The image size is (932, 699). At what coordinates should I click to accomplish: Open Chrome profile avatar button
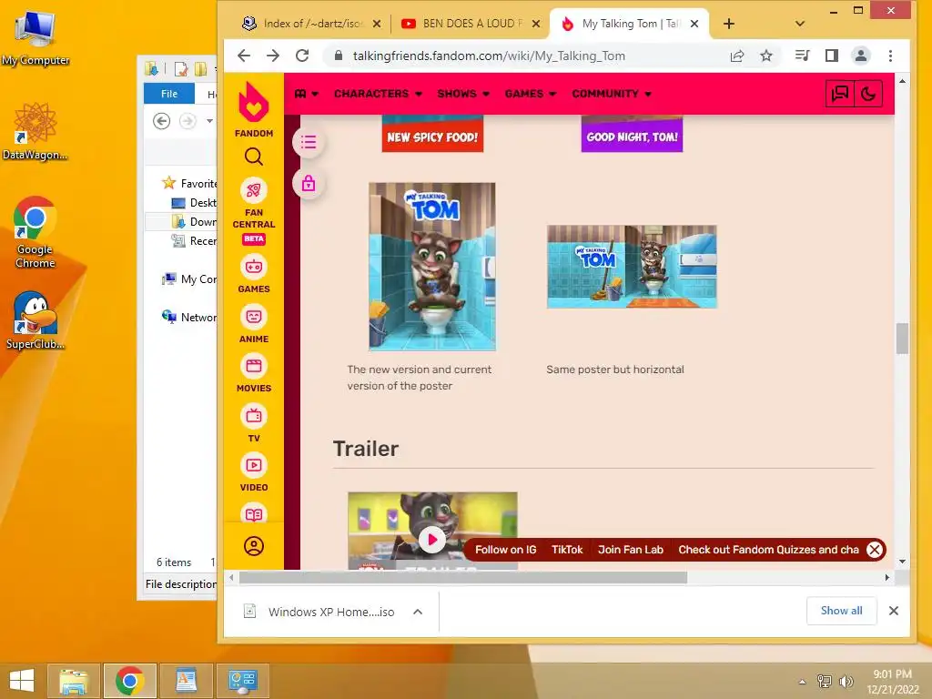click(861, 56)
